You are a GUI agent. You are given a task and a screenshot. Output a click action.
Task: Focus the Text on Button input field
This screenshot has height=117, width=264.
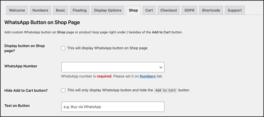click(x=113, y=106)
